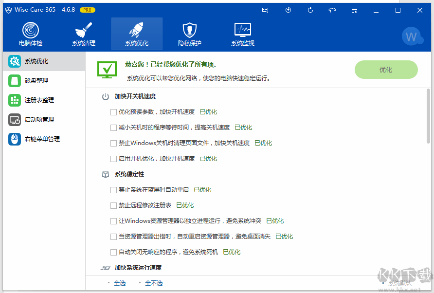Check 禁止系统在蓝屏时自动重启 option

[x=113, y=190]
